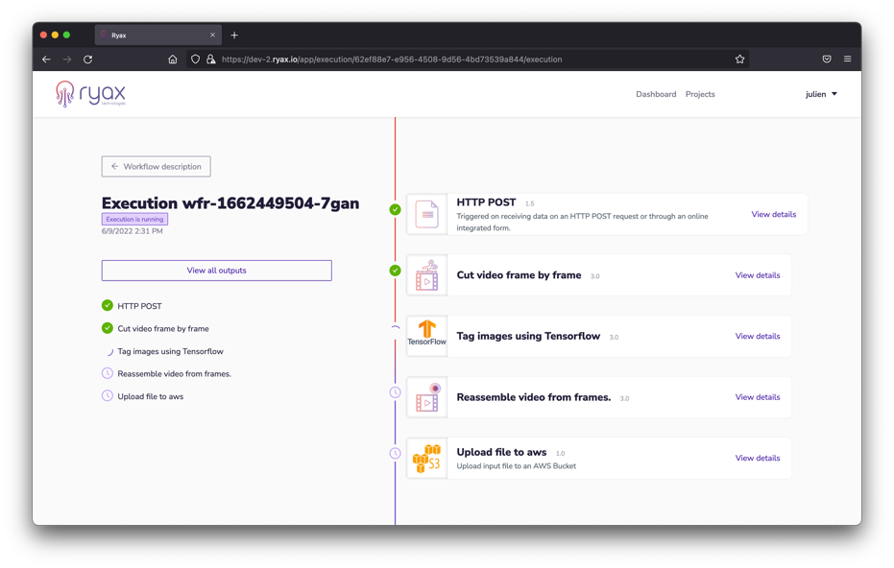View details of HTTP POST step
Screen dimensions: 894x568
(x=773, y=215)
